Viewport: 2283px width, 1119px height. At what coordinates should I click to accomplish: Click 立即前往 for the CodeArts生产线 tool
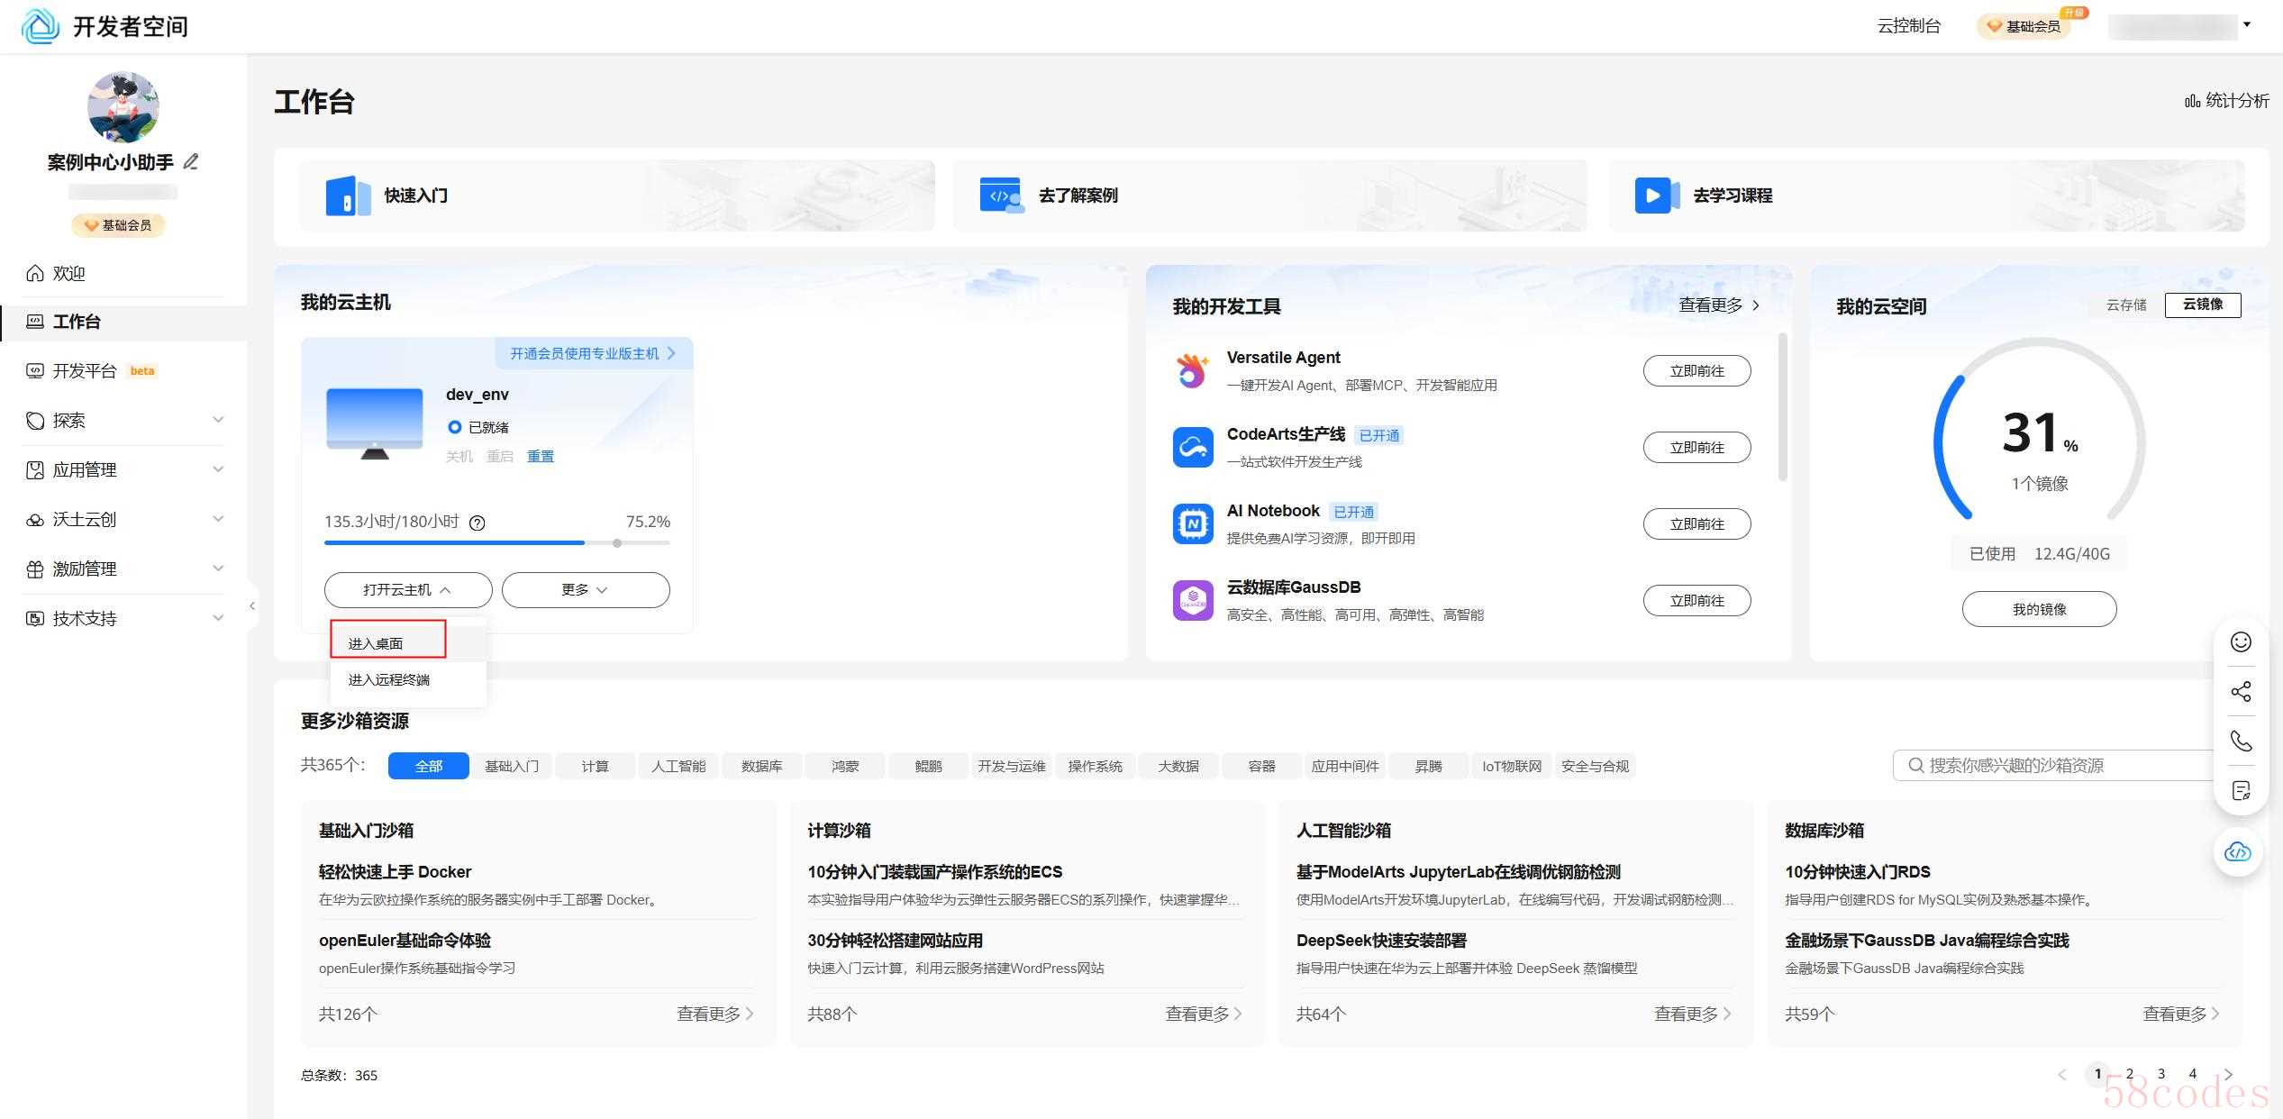click(x=1696, y=448)
